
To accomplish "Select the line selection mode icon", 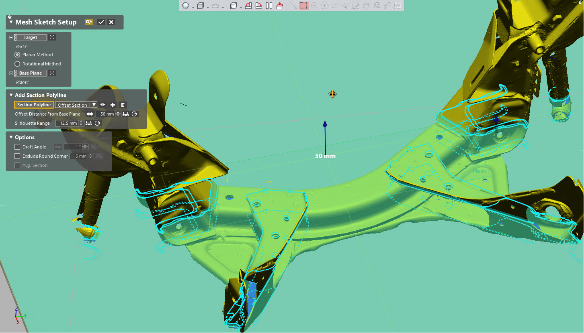I will tap(293, 6).
